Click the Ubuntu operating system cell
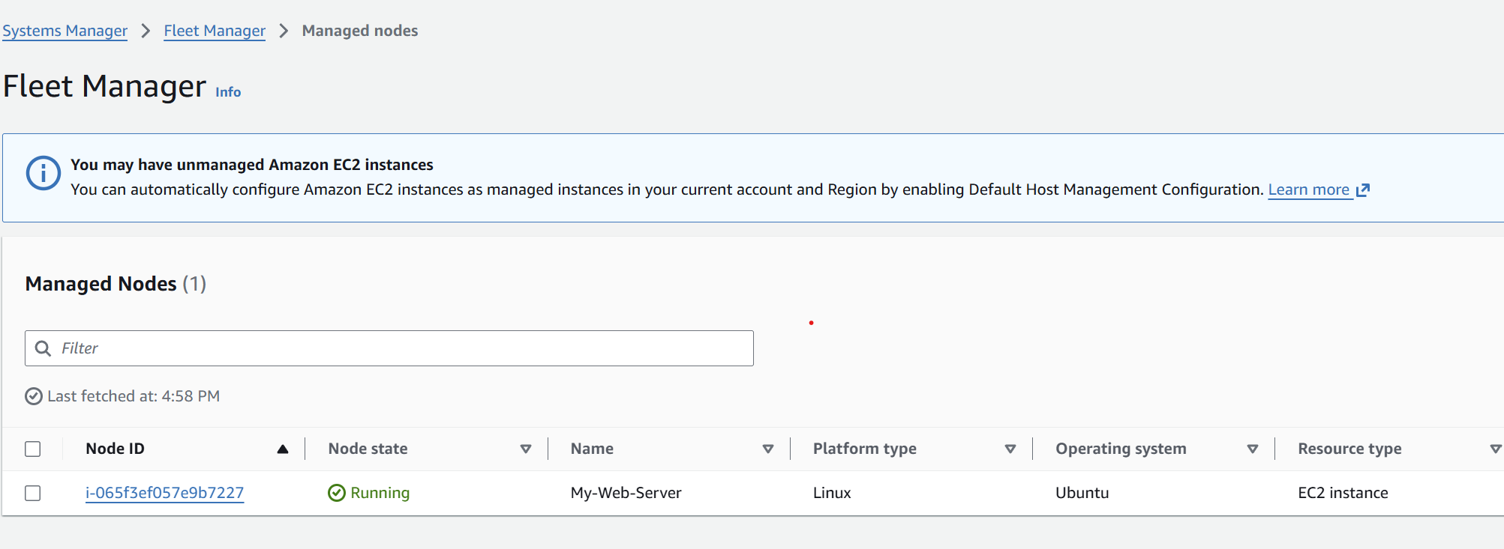1504x549 pixels. tap(1082, 493)
